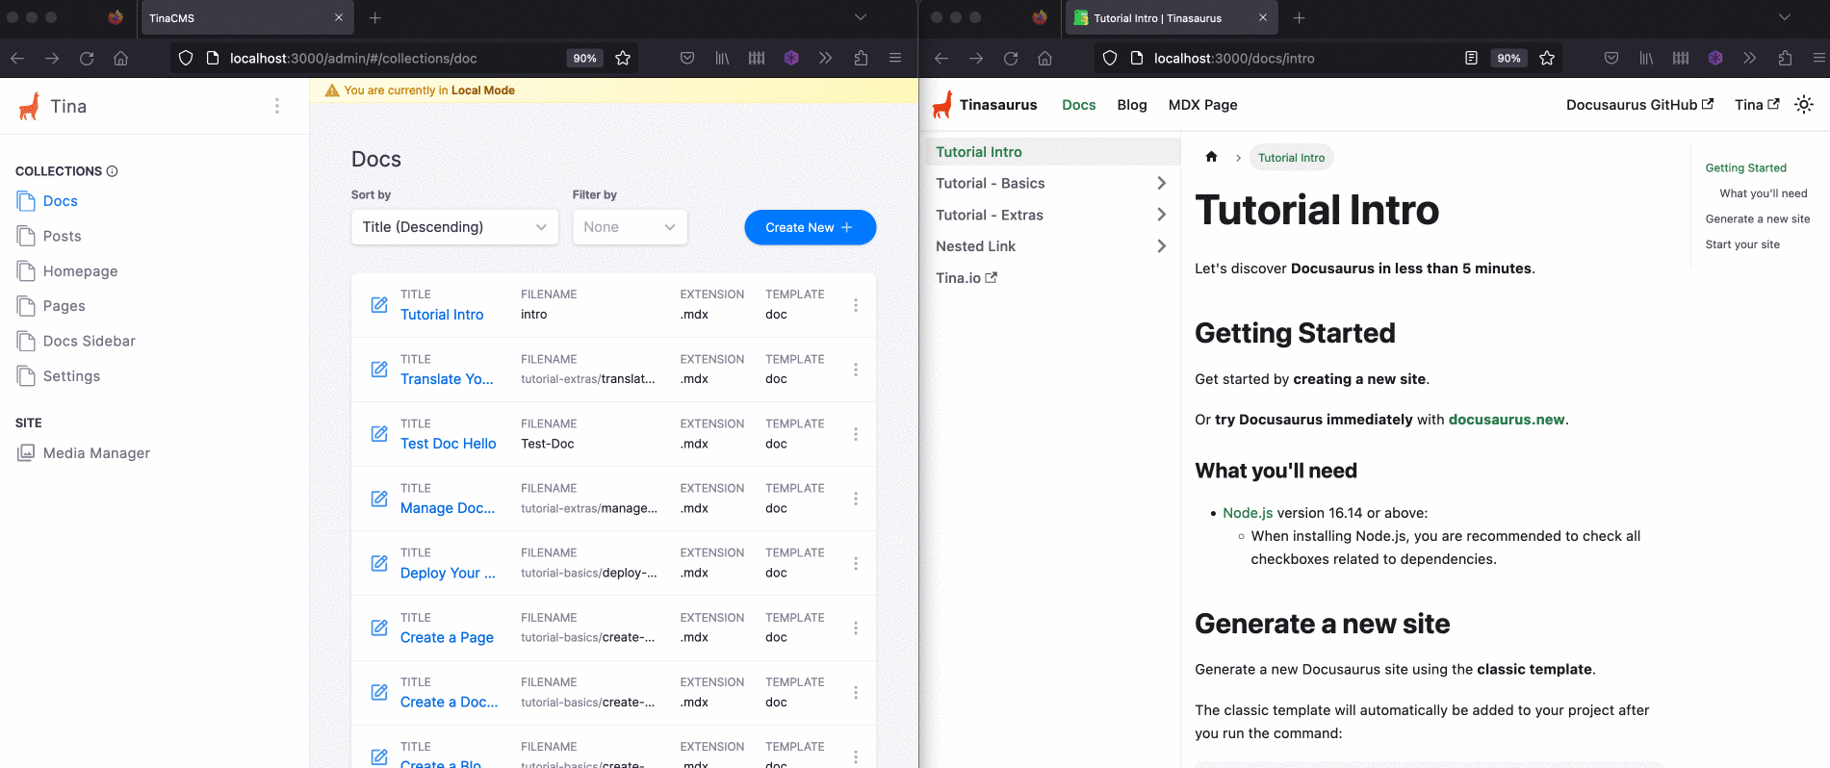
Task: Open Tina external link in navbar
Action: click(1757, 105)
